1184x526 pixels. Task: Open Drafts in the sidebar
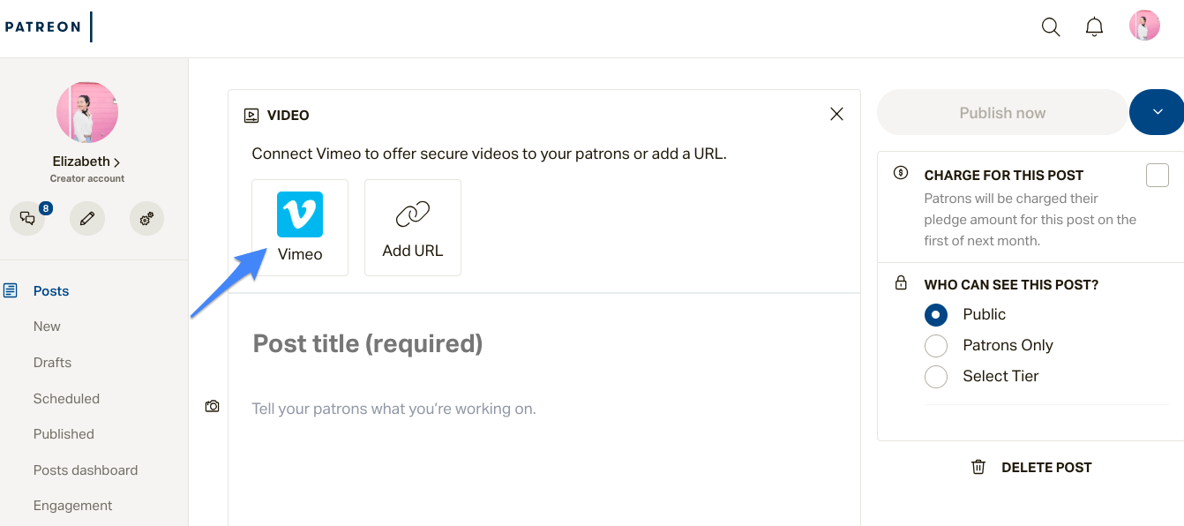(52, 363)
